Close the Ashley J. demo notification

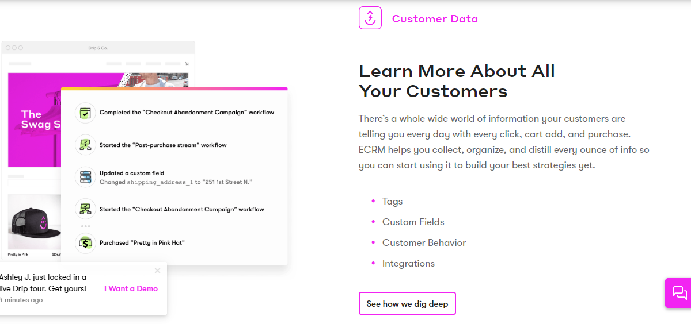[158, 271]
